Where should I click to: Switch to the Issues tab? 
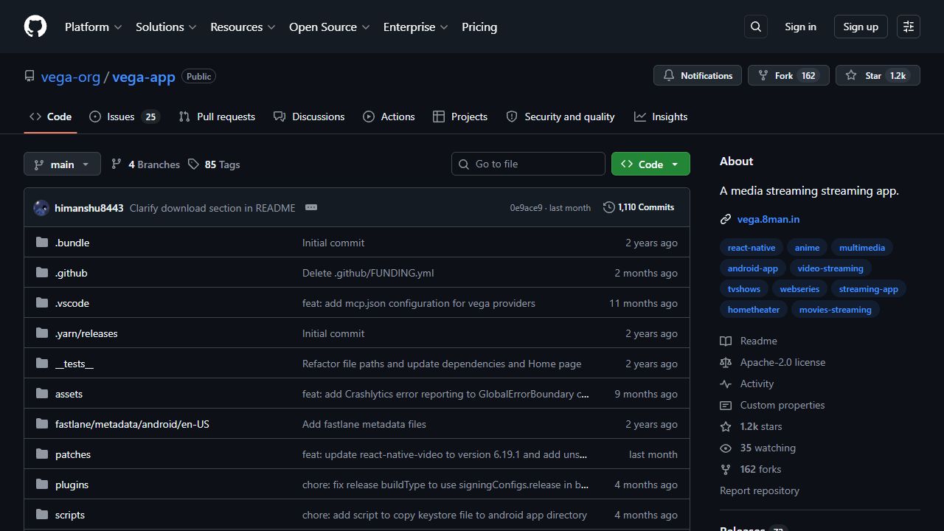pyautogui.click(x=124, y=117)
